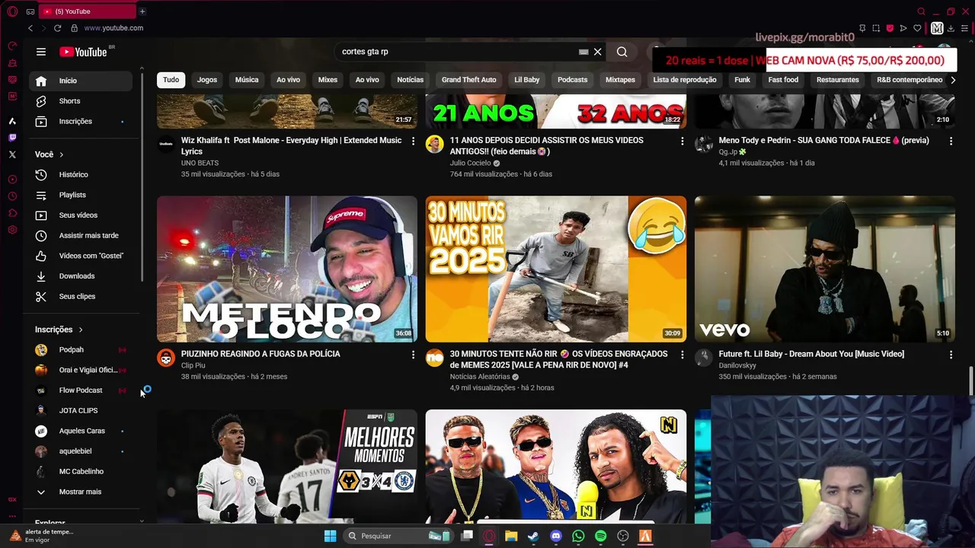975x548 pixels.
Task: Expand subscriptions with Mostrar mais
Action: point(81,492)
